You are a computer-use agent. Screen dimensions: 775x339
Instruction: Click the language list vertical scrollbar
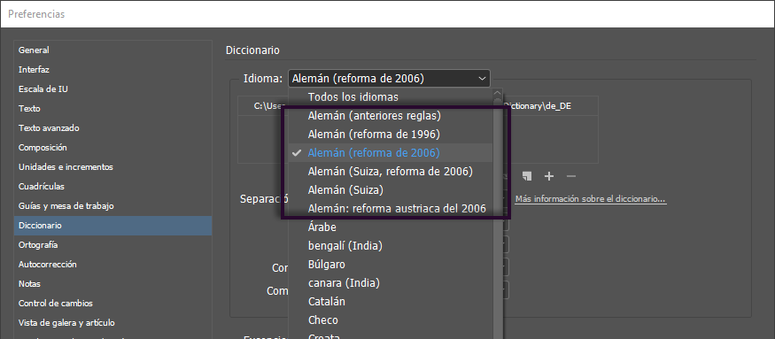pos(498,218)
